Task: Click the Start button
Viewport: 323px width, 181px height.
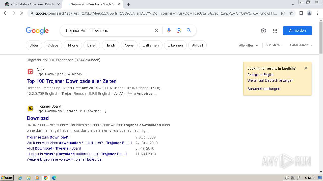Action: [7, 178]
